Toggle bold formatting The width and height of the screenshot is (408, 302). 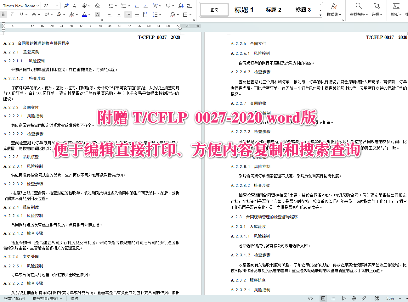pos(3,14)
